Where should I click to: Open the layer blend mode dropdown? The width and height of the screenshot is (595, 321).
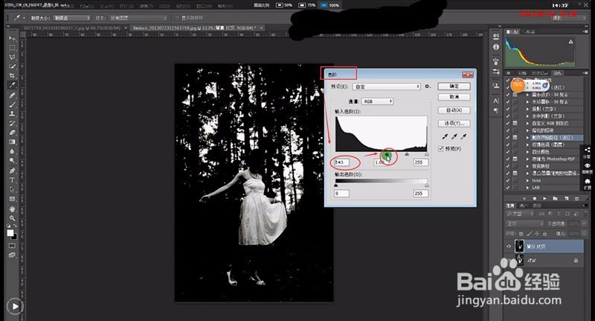click(x=524, y=223)
